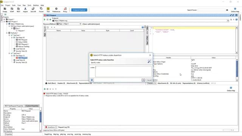Click OK in the assertion dialog

click(143, 80)
